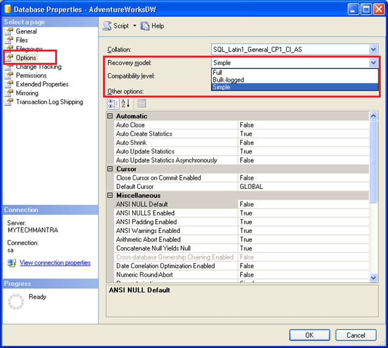Collapse the Automatic section
This screenshot has width=388, height=348.
pyautogui.click(x=110, y=116)
